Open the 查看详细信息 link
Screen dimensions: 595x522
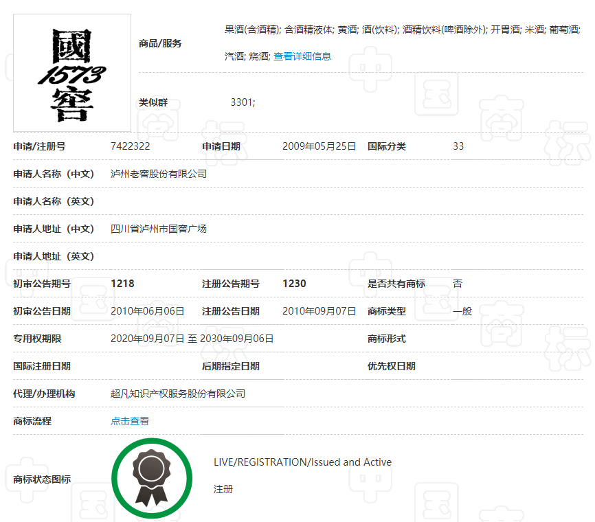302,56
